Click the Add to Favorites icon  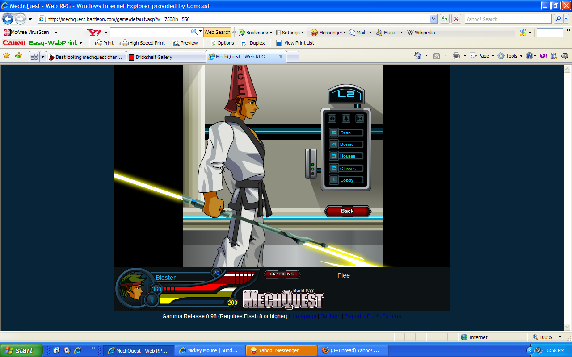click(x=18, y=56)
